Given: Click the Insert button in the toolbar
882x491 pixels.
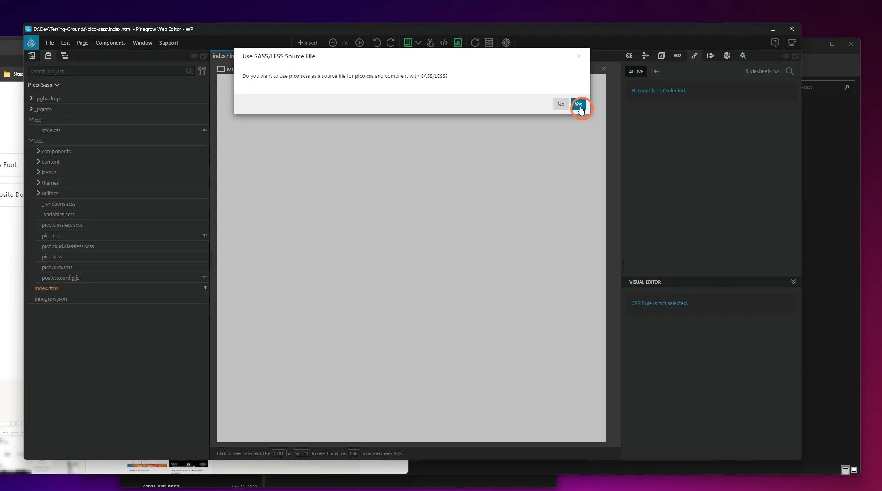Looking at the screenshot, I should pos(308,43).
